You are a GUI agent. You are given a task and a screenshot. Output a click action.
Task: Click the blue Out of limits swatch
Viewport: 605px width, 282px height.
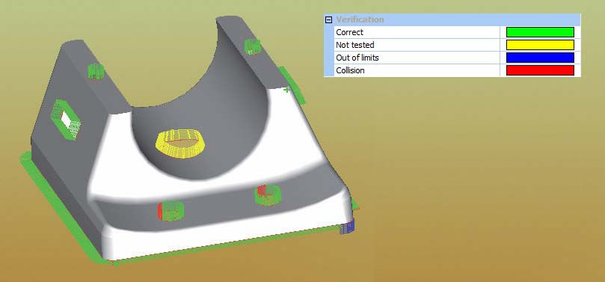click(x=540, y=58)
